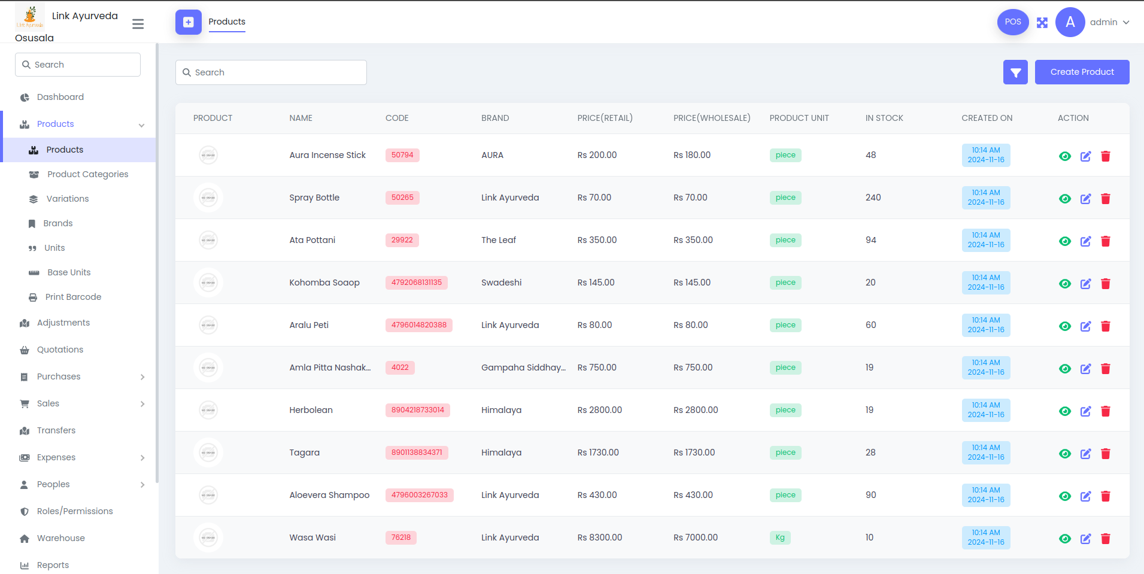Delete the Spray Bottle product

click(x=1106, y=199)
